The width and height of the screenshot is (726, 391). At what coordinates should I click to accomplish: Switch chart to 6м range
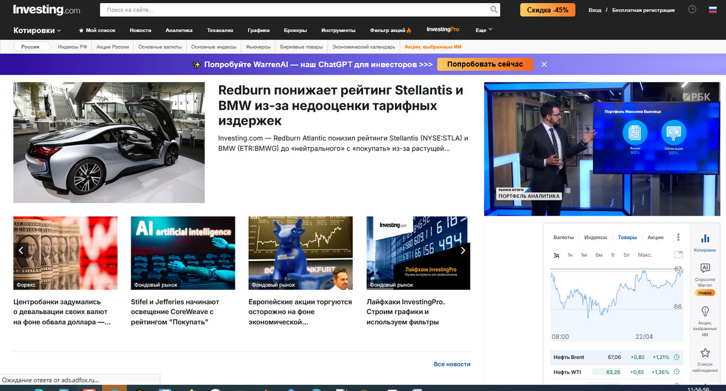[599, 255]
